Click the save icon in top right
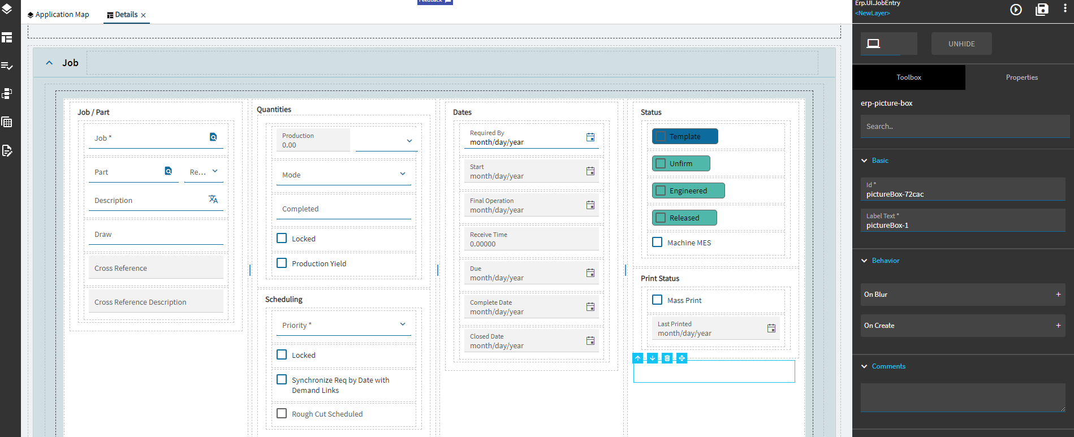This screenshot has height=437, width=1074. point(1042,10)
